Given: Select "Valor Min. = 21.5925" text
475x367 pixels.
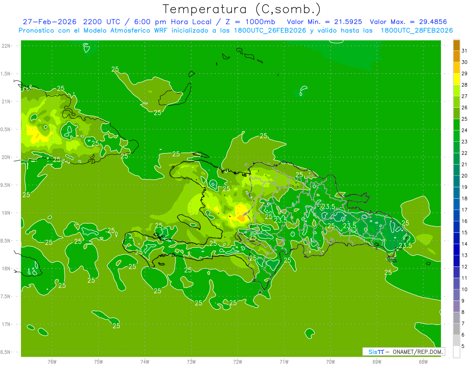Looking at the screenshot, I should 324,22.
